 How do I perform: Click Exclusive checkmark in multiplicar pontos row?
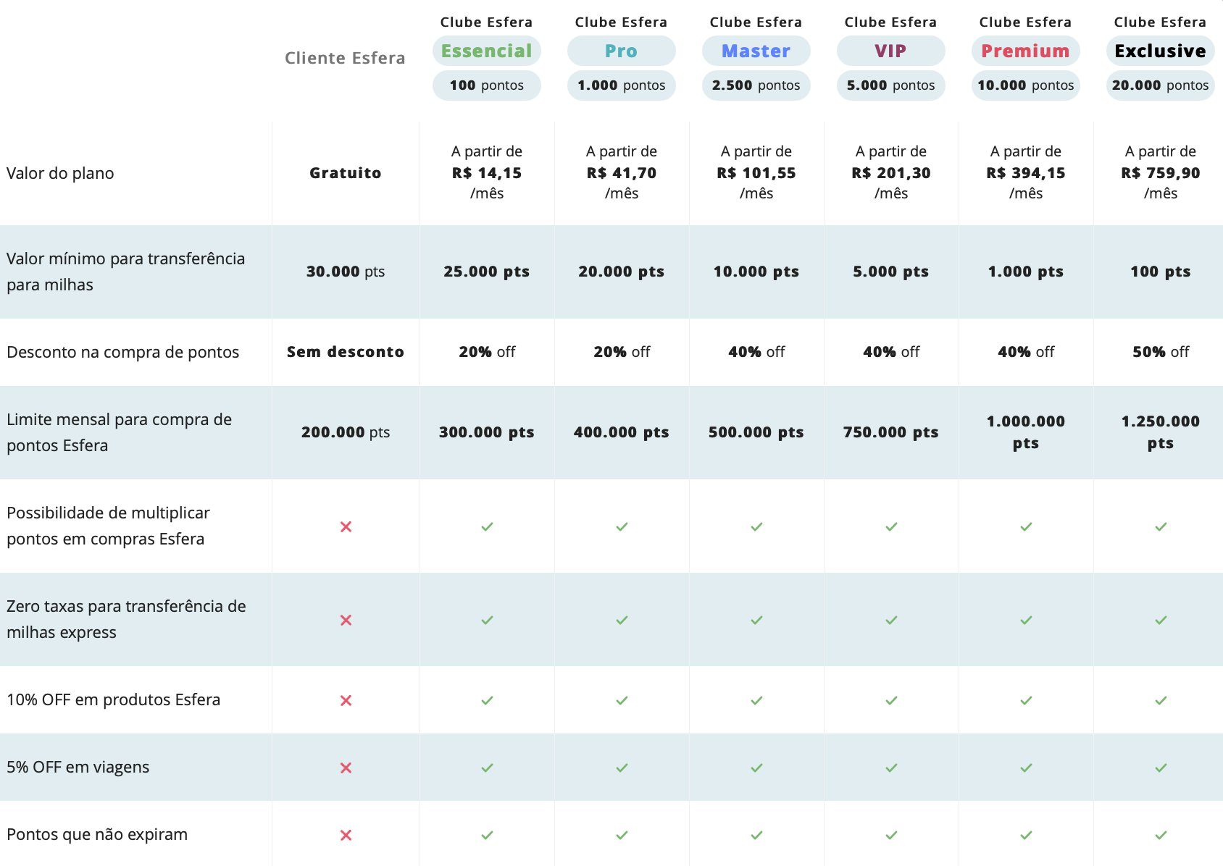click(1161, 526)
